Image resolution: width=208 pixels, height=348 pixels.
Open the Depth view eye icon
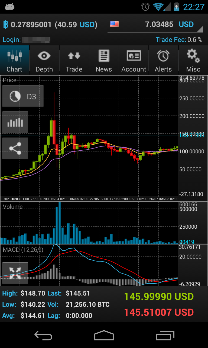click(44, 60)
